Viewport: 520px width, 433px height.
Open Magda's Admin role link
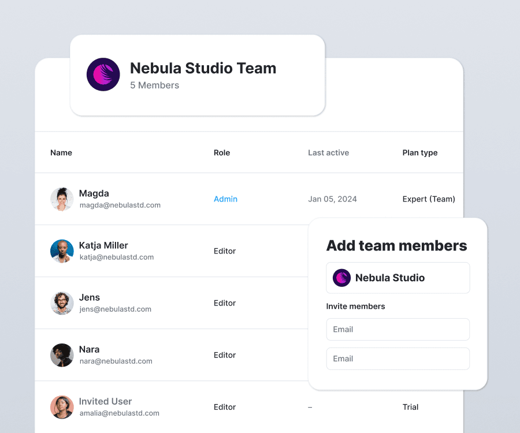coord(225,199)
